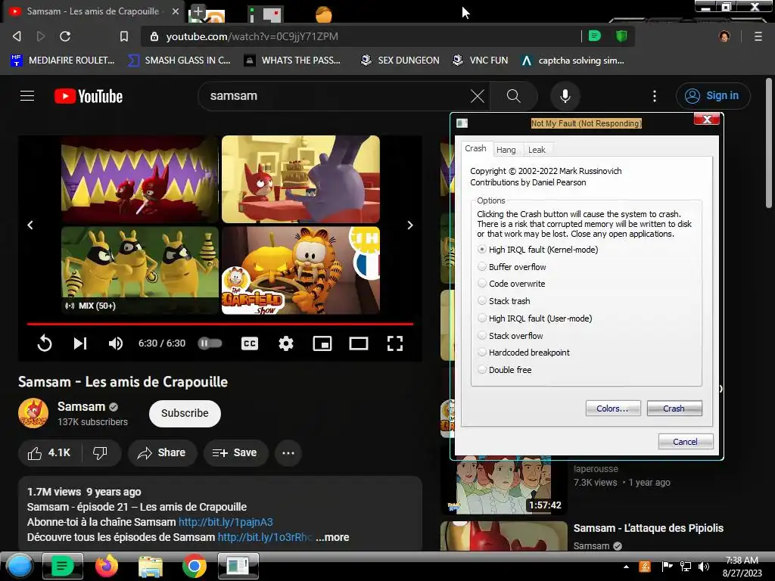This screenshot has width=775, height=581.
Task: Reload the YouTube page
Action: (x=65, y=36)
